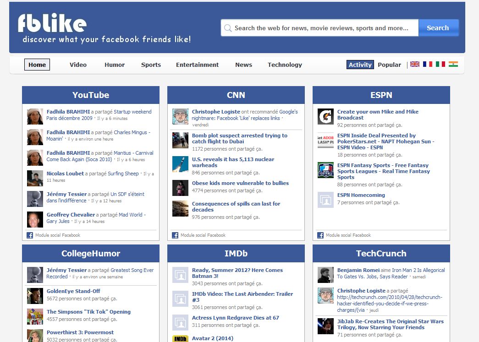Click The Simpsons Tik Tok Opening thumbnail
The width and height of the screenshot is (479, 342).
pos(35,316)
